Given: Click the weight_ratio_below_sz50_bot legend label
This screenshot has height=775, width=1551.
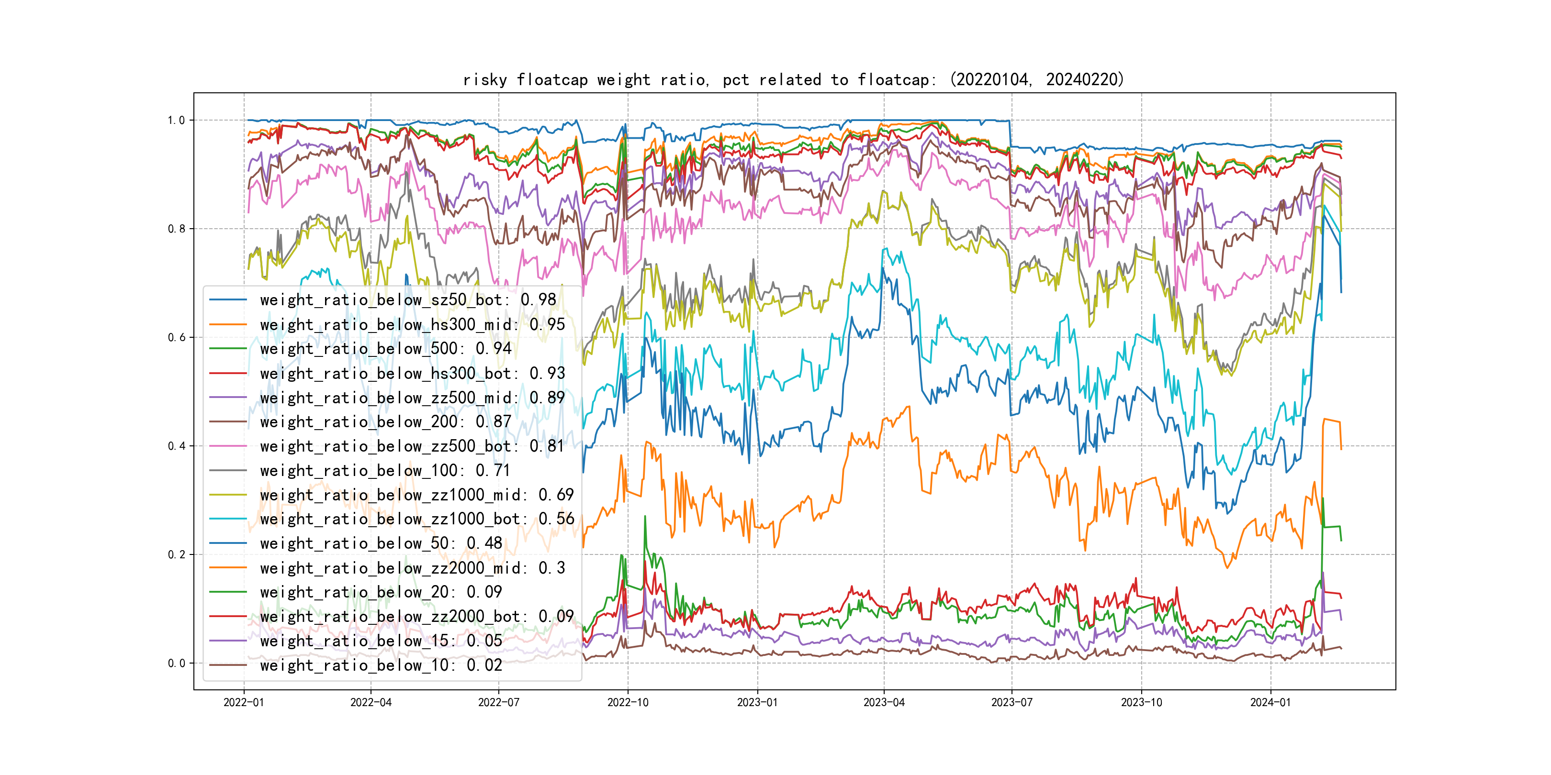Looking at the screenshot, I should tap(408, 299).
